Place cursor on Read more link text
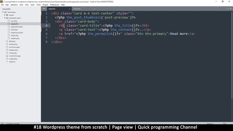 click(179, 34)
